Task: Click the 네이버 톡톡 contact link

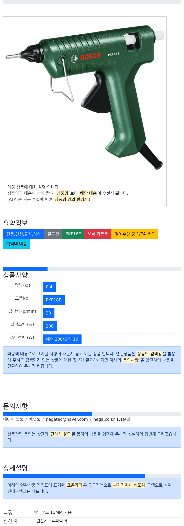Action: point(13,419)
